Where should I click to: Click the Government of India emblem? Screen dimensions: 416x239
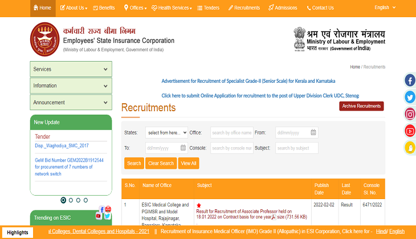click(300, 39)
